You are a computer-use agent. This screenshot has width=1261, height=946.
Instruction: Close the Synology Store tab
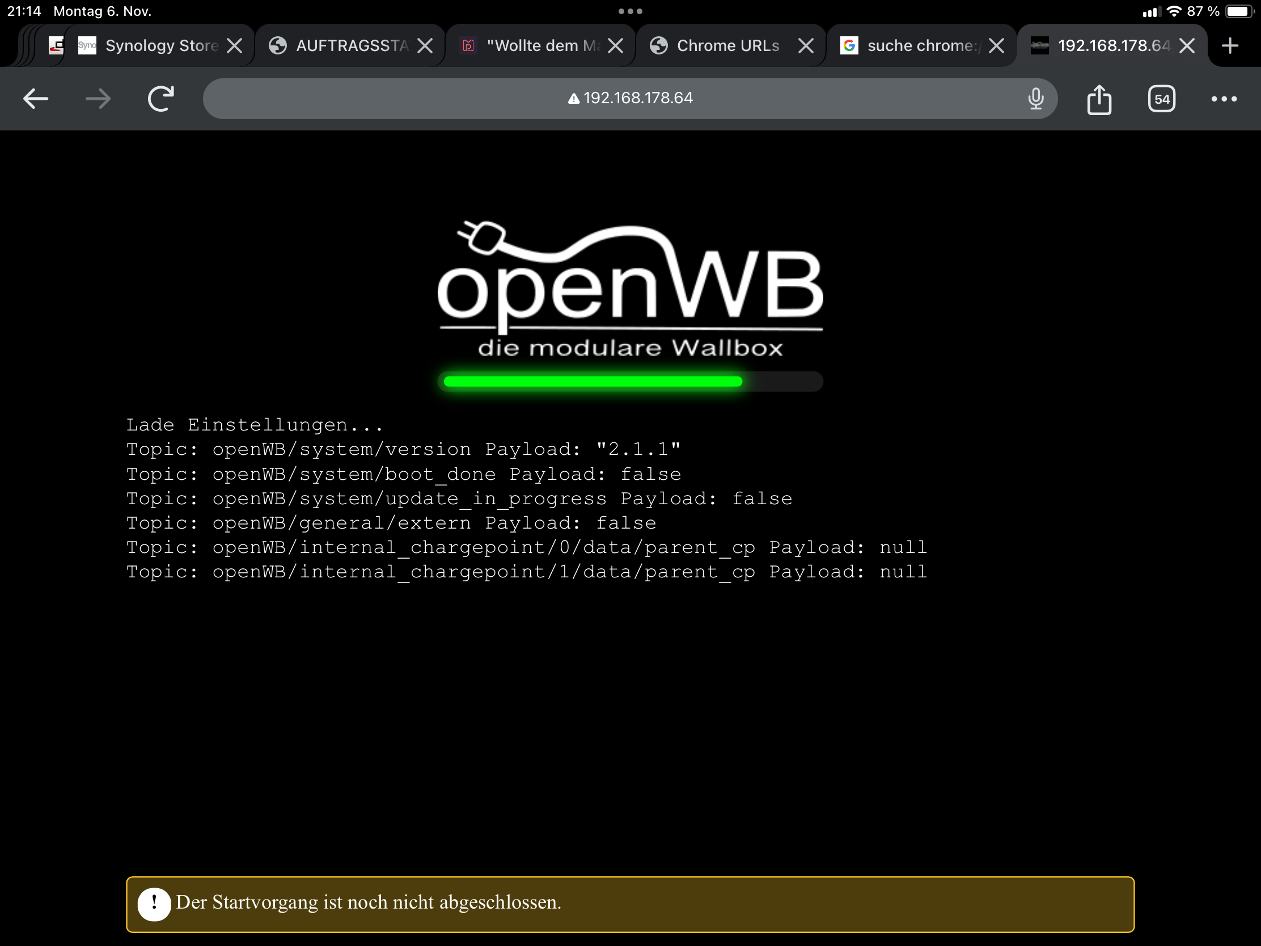tap(234, 45)
